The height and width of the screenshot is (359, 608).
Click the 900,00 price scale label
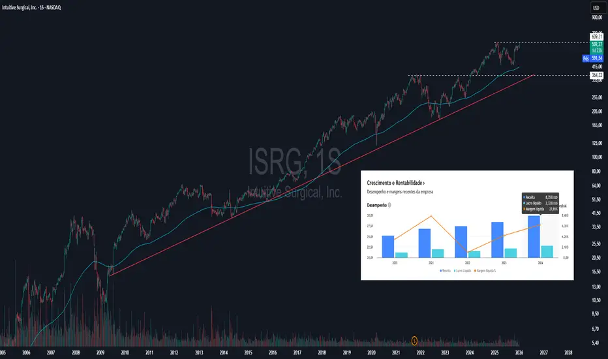pyautogui.click(x=597, y=18)
